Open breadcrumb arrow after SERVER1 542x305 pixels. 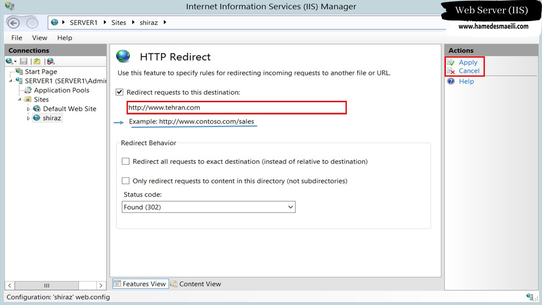coord(105,22)
